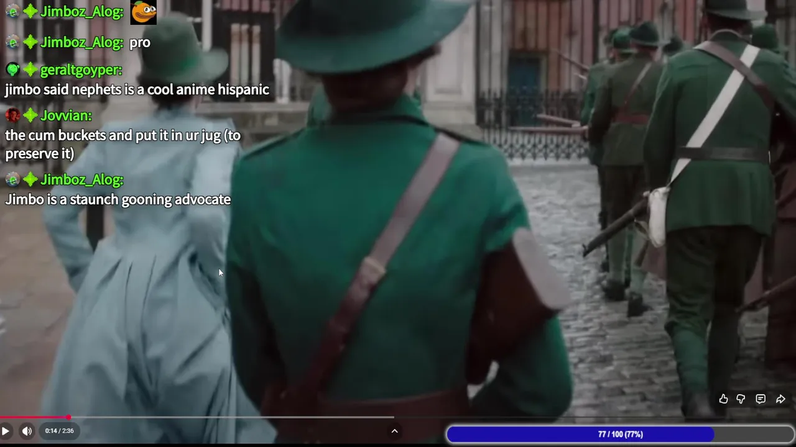The width and height of the screenshot is (796, 447).
Task: Click the orange frog emote in chat
Action: 144,12
